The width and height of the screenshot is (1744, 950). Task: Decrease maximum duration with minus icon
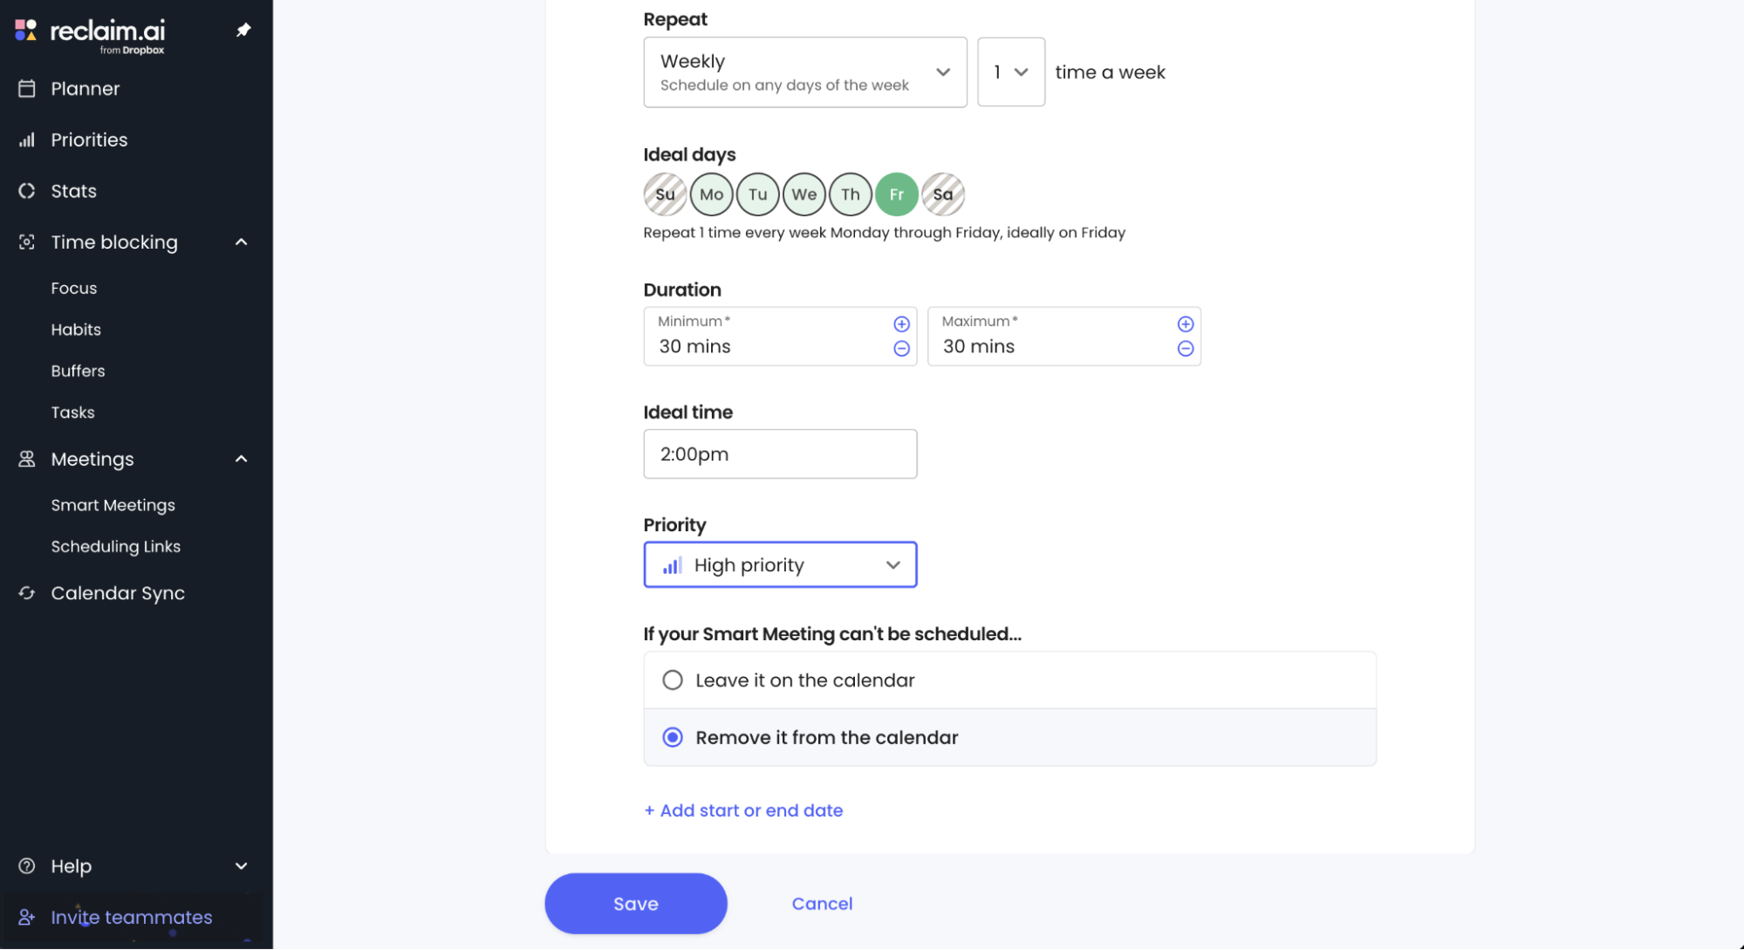pos(1185,349)
